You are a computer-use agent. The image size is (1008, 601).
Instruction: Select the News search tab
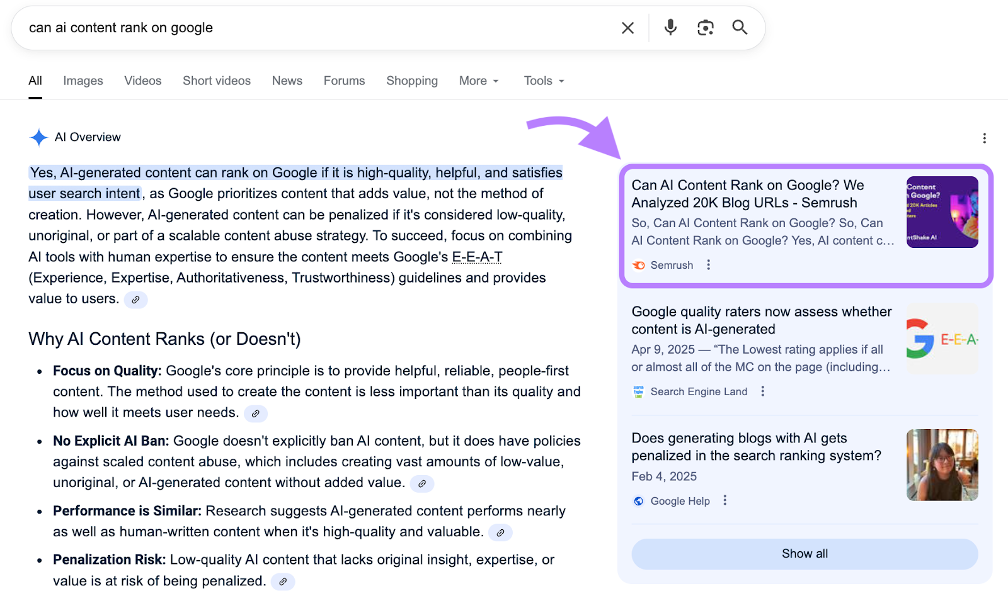[x=287, y=81]
